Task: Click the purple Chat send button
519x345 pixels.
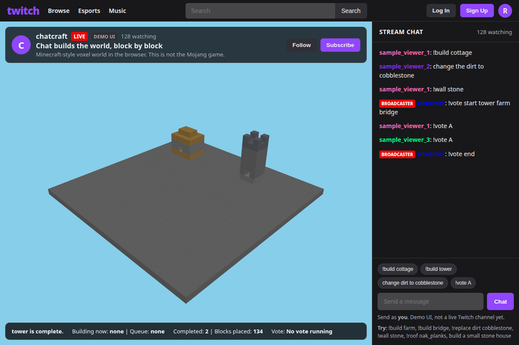Action: [x=500, y=301]
